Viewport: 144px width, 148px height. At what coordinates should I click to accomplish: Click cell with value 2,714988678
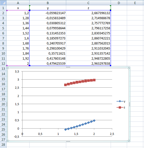[x=88, y=18]
